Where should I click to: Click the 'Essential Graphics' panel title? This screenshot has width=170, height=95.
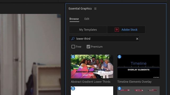coord(80,8)
